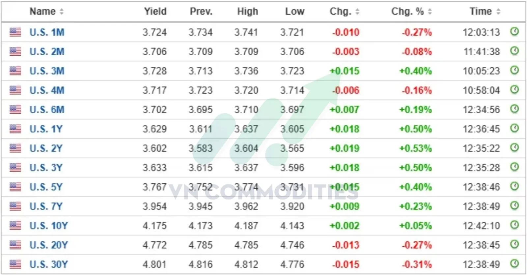527x275 pixels.
Task: Open the U.S. 10Y bond link
Action: click(x=48, y=226)
